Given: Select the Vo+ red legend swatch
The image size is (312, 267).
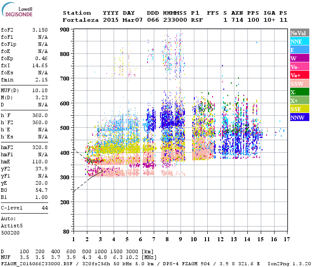Looking at the screenshot, I should [x=298, y=75].
